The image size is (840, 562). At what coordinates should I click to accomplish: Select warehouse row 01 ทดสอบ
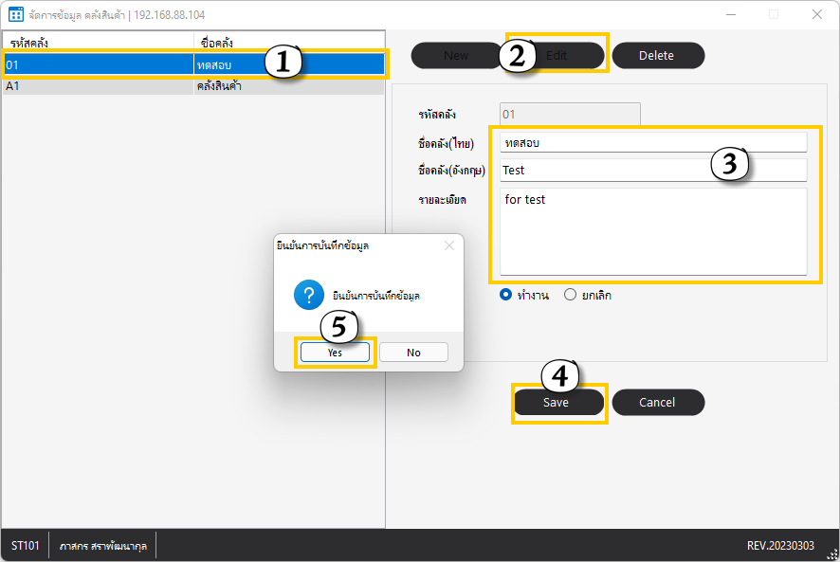(x=142, y=65)
